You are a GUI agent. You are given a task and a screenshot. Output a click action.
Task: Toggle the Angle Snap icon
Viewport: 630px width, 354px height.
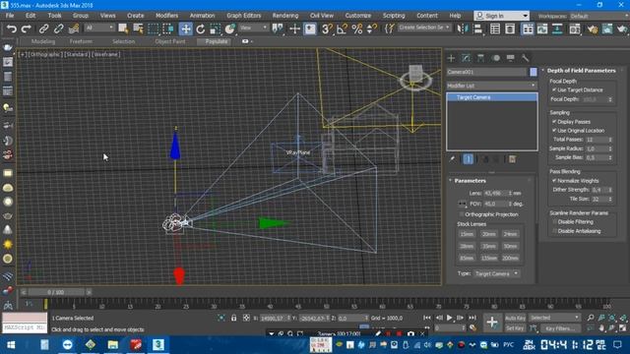tap(342, 29)
